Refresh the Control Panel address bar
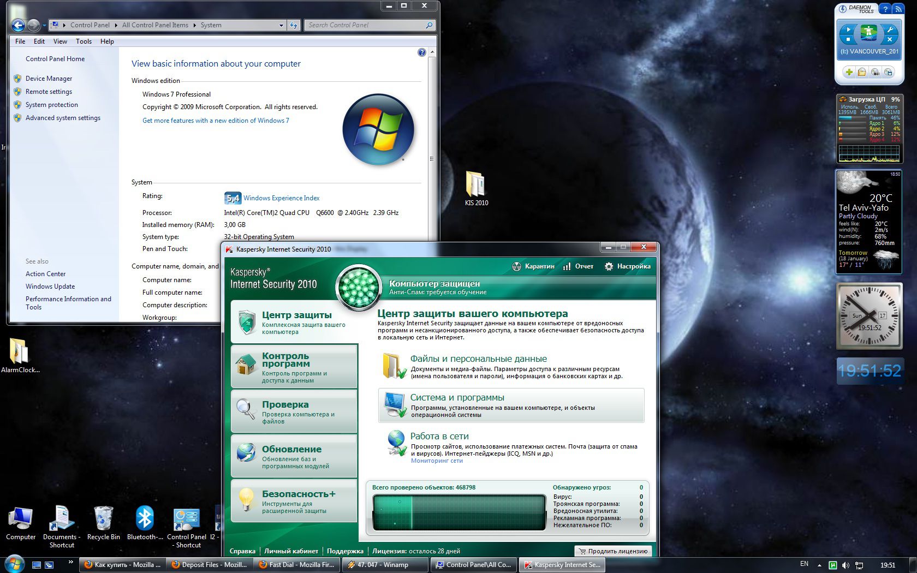917x573 pixels. pos(294,25)
